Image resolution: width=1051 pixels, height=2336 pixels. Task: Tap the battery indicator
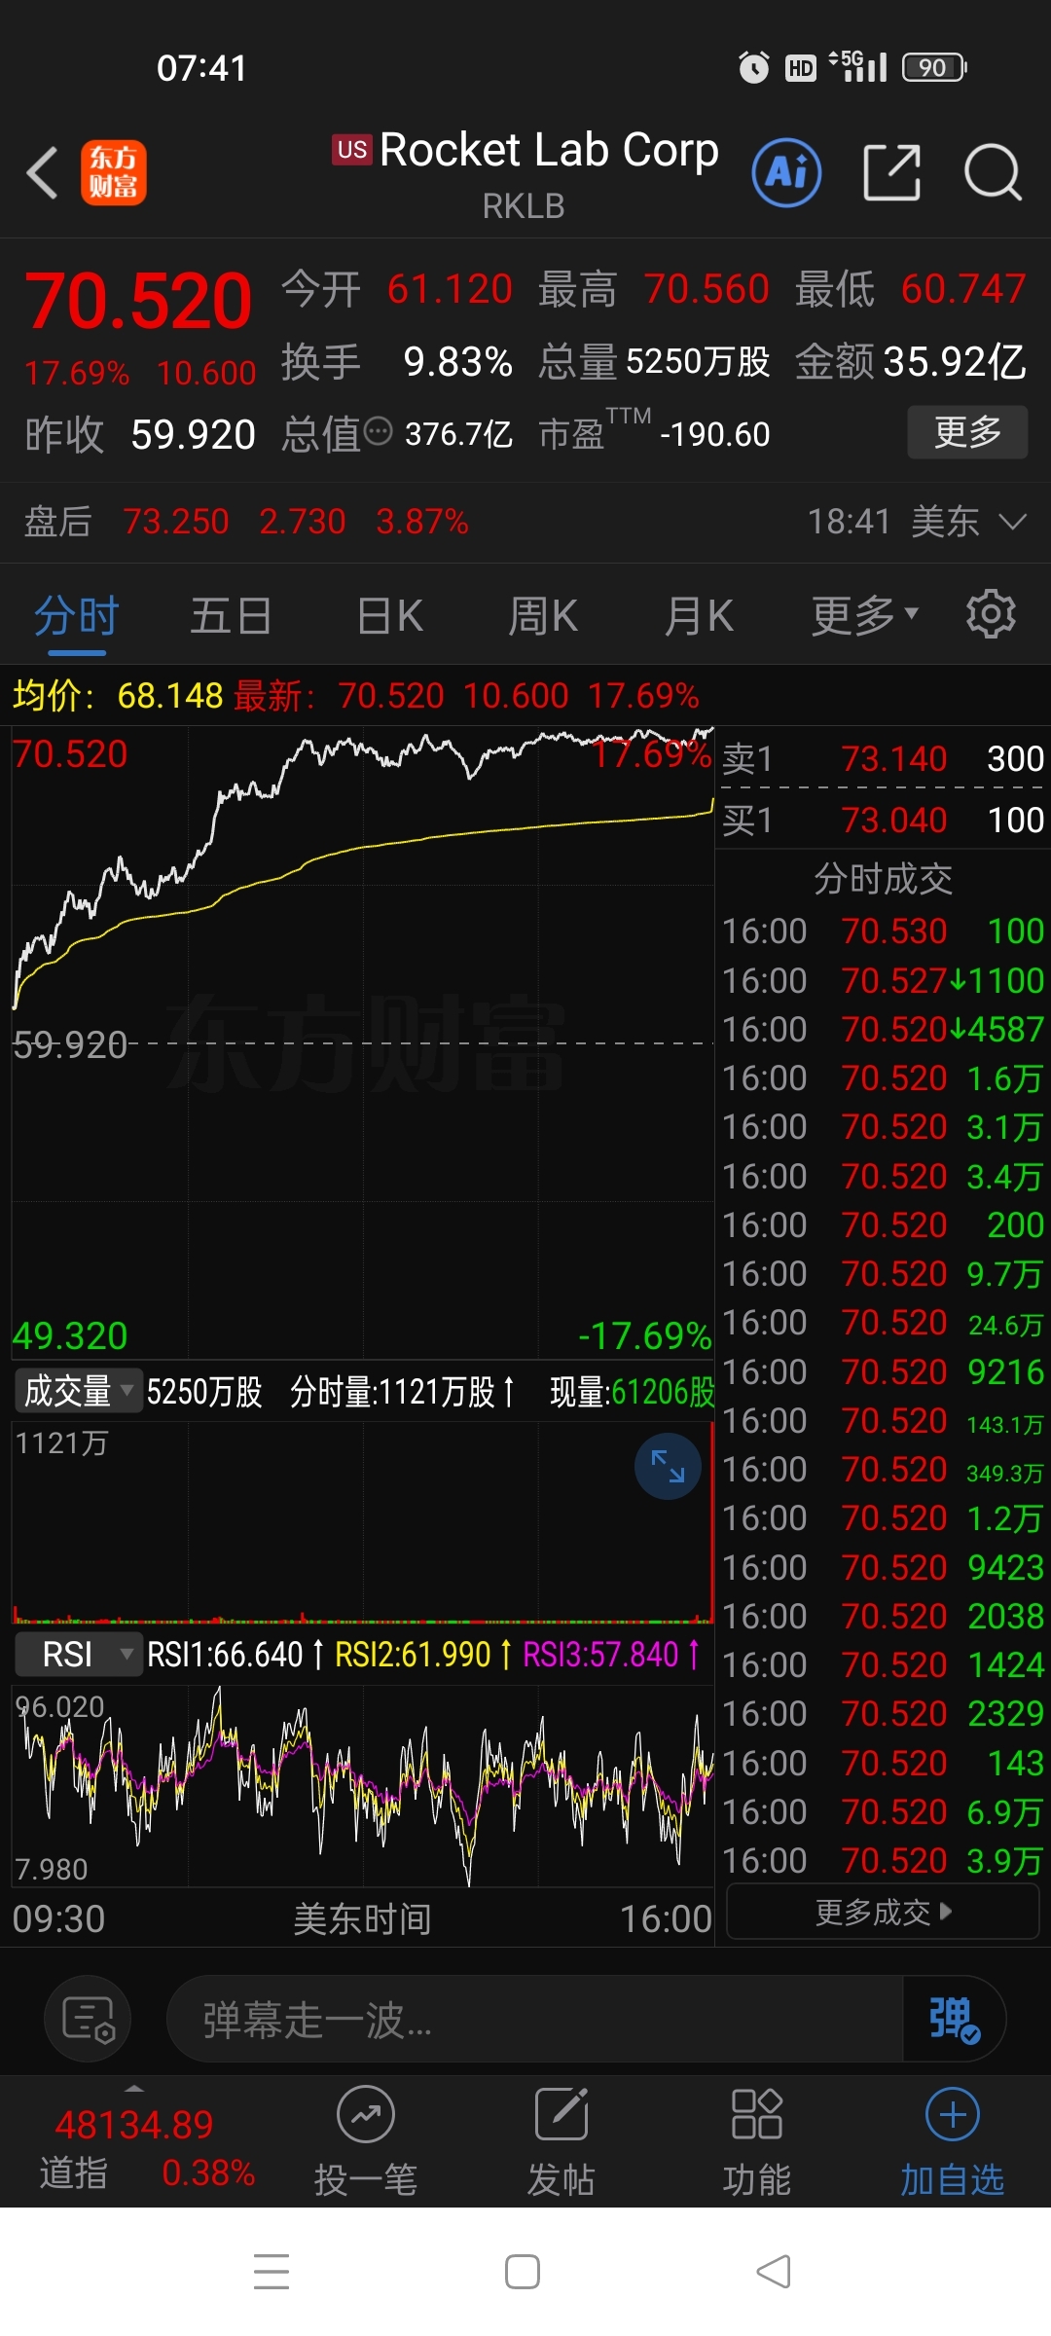point(934,67)
